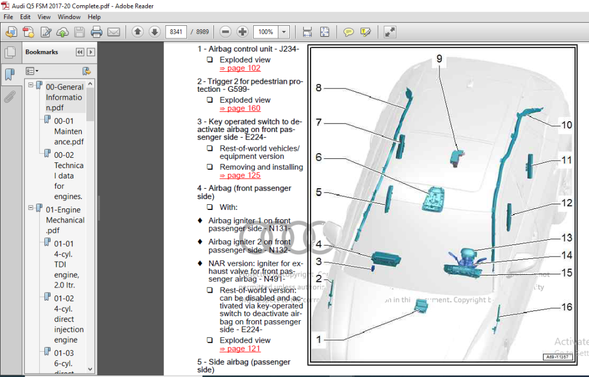The image size is (589, 377).
Task: Click the Bookmarks panel header title
Action: [41, 52]
